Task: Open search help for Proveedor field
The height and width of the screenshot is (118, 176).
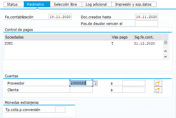Action: 95,83
